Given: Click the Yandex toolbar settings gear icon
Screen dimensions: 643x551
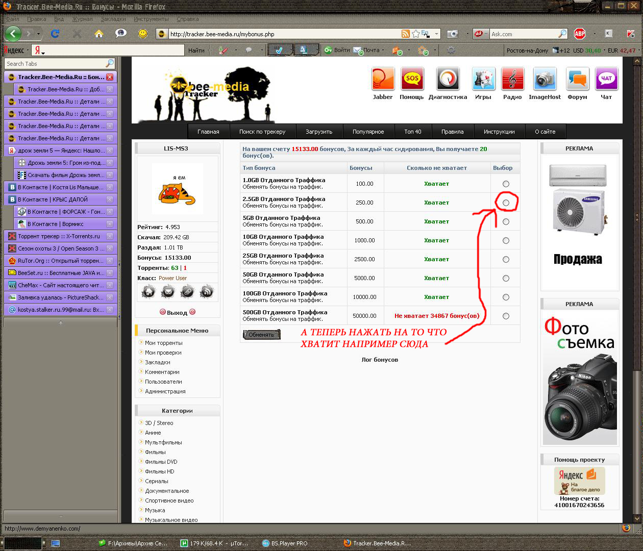Looking at the screenshot, I should click(x=451, y=50).
